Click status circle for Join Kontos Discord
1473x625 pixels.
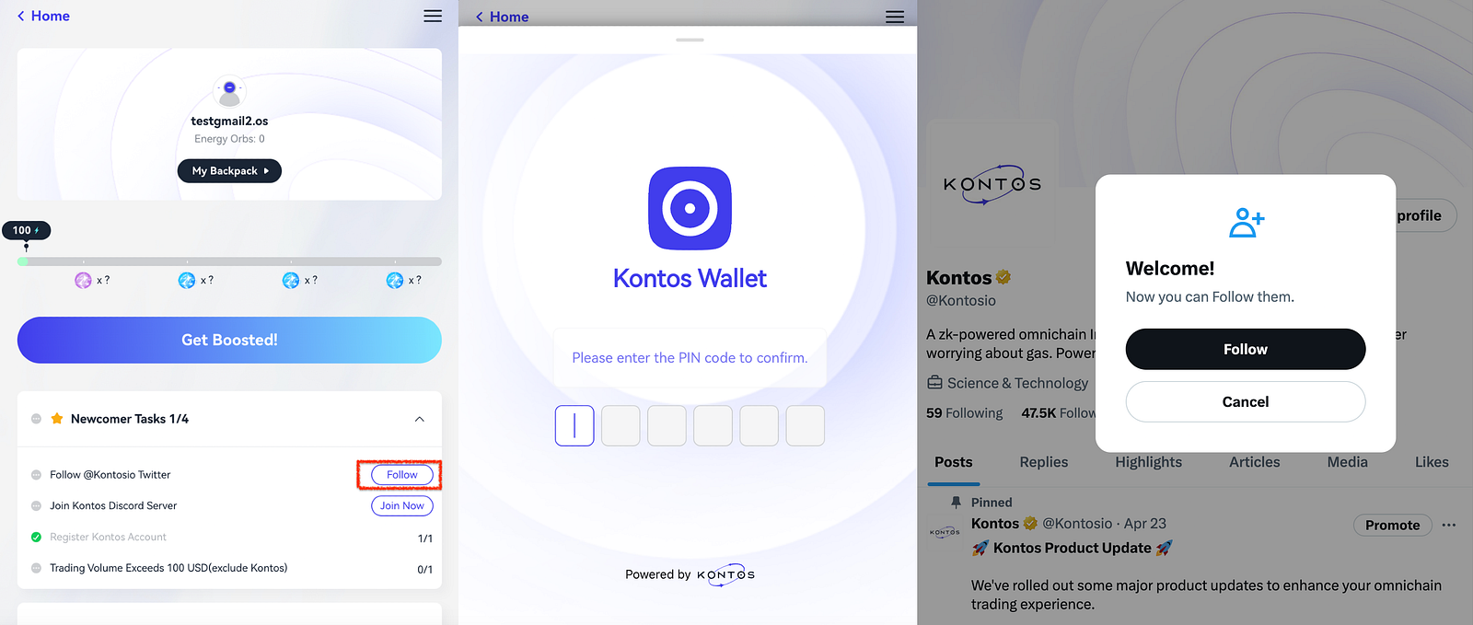point(36,506)
